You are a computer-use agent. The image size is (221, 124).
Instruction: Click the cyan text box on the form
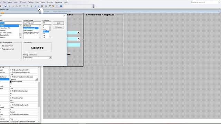pyautogui.click(x=73, y=45)
